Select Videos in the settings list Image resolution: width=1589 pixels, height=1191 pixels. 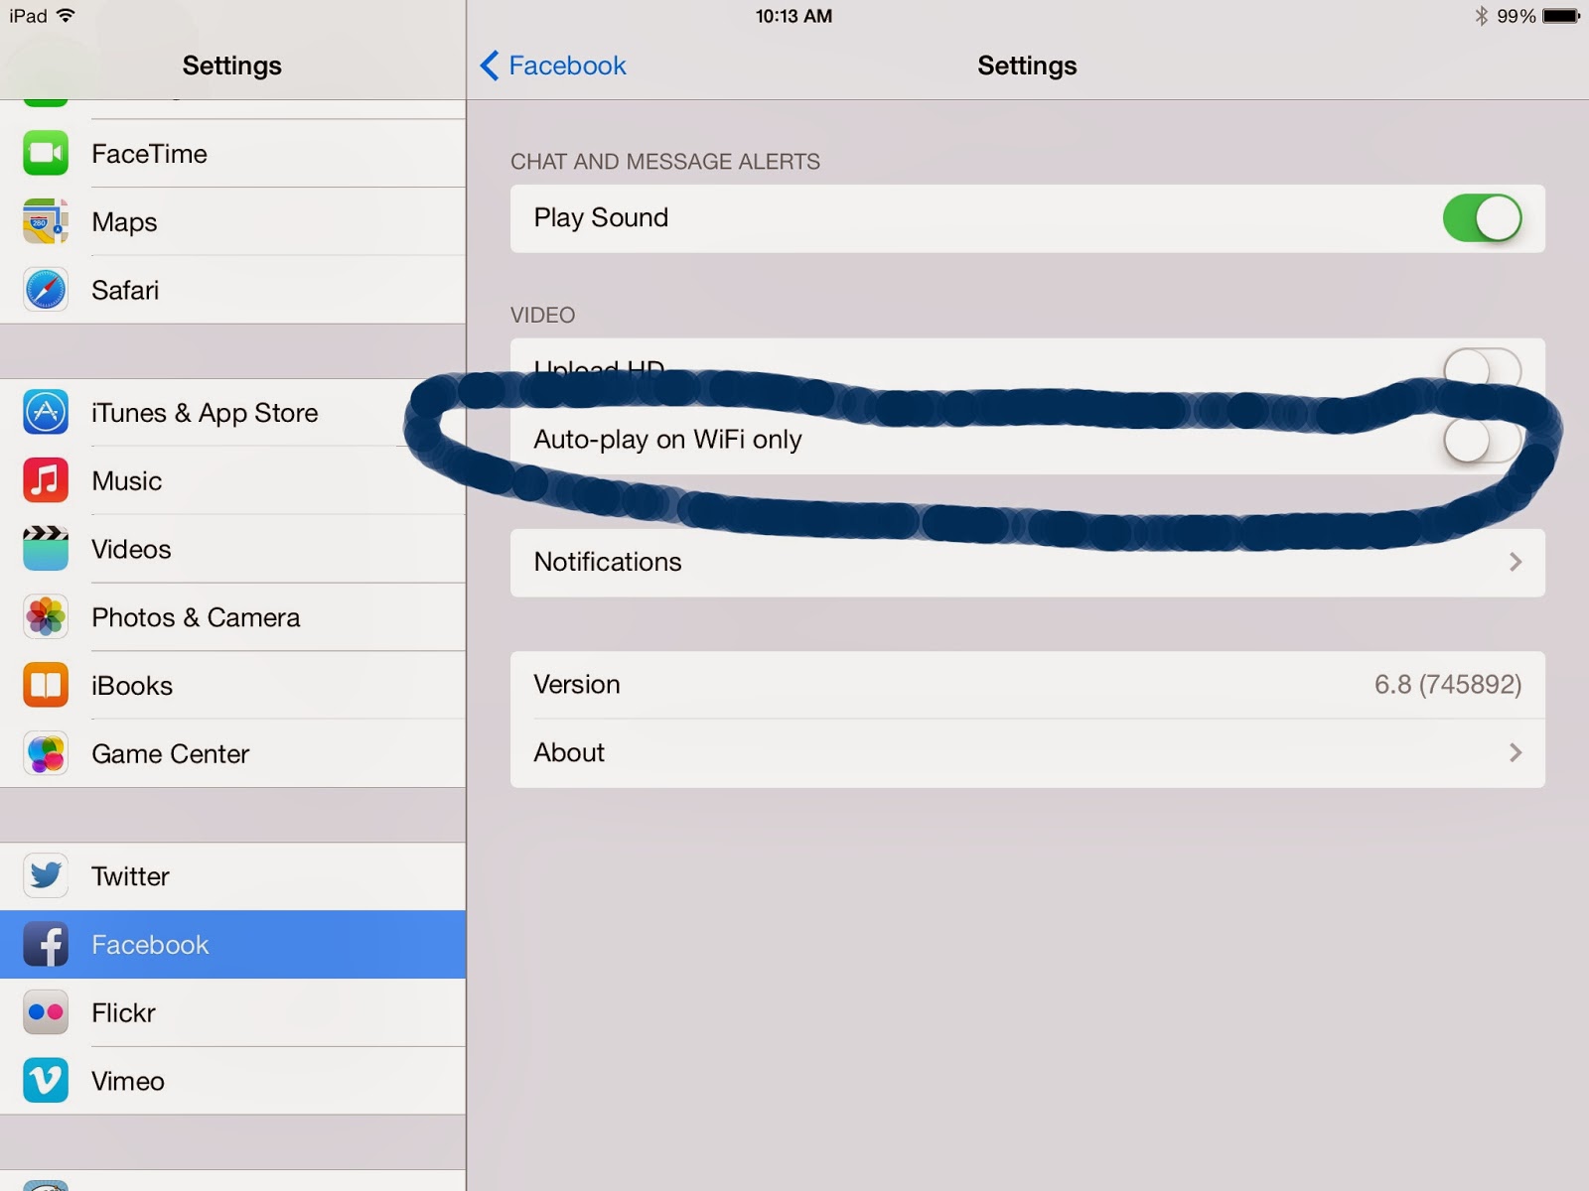[x=232, y=549]
